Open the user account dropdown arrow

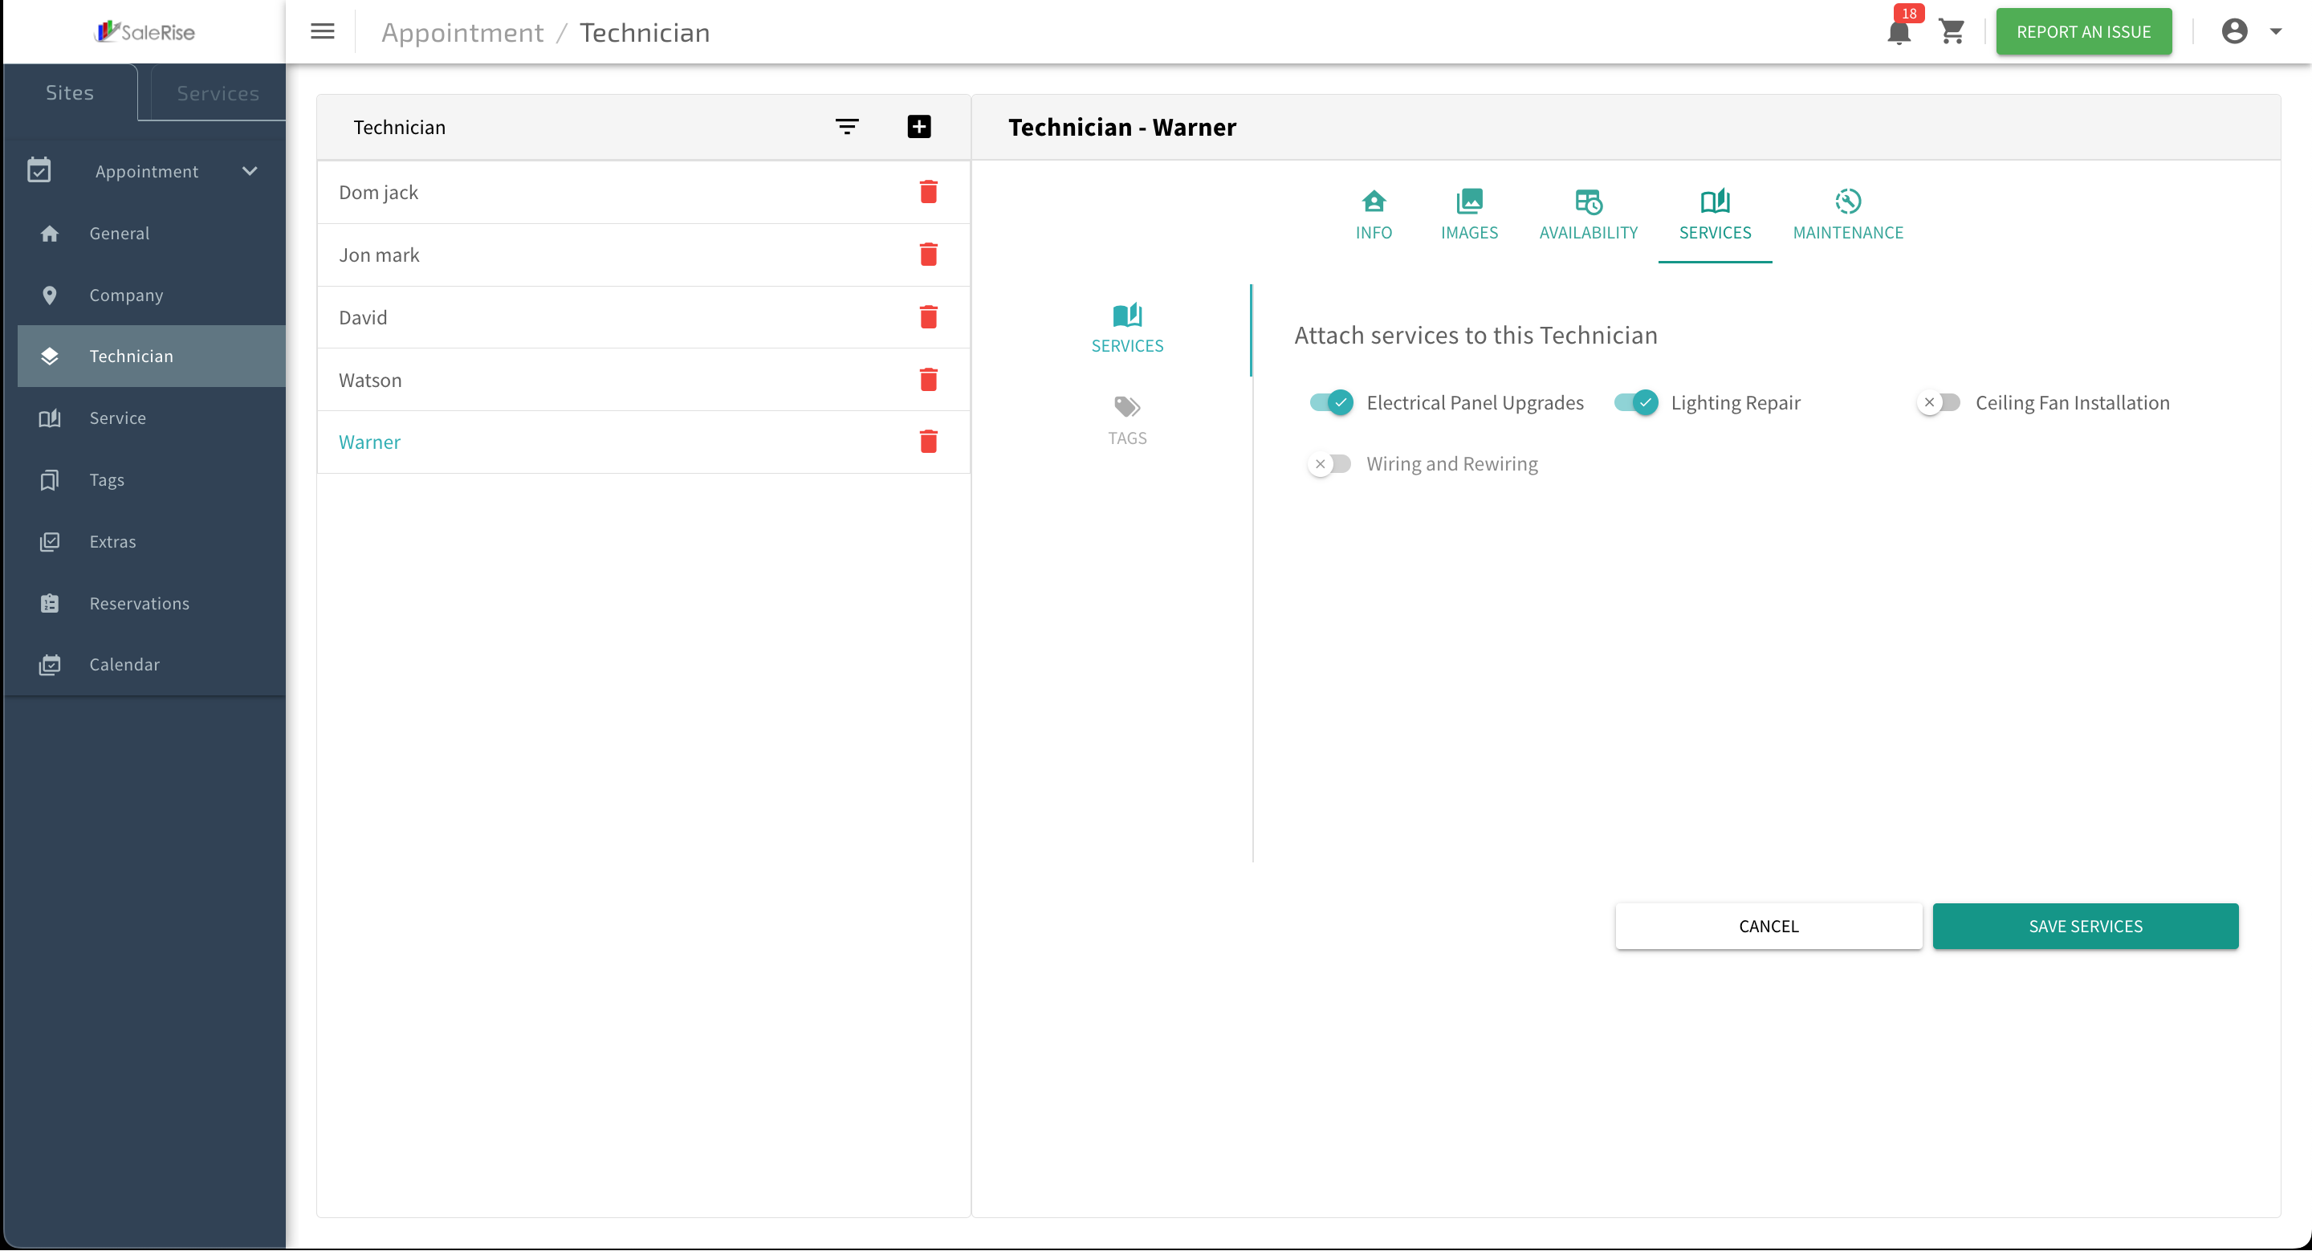(2275, 31)
